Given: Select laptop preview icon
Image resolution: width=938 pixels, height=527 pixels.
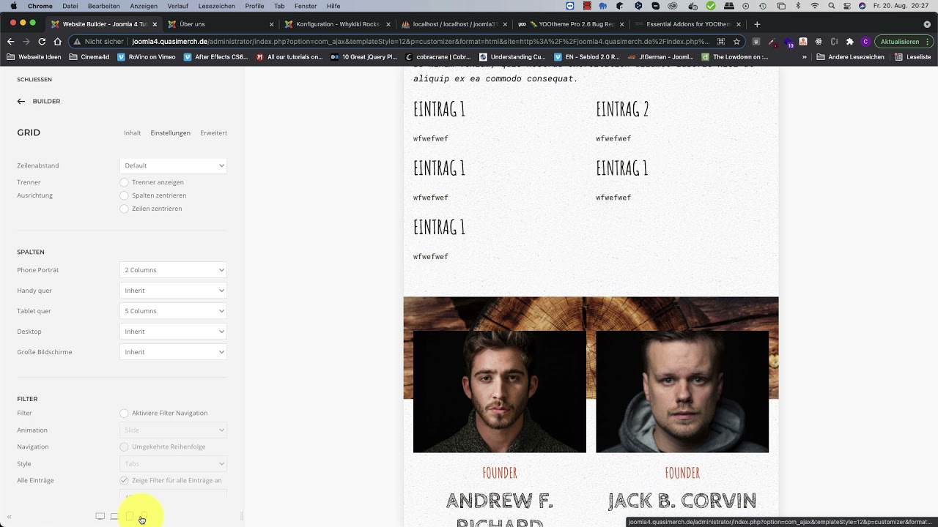Looking at the screenshot, I should coord(115,516).
